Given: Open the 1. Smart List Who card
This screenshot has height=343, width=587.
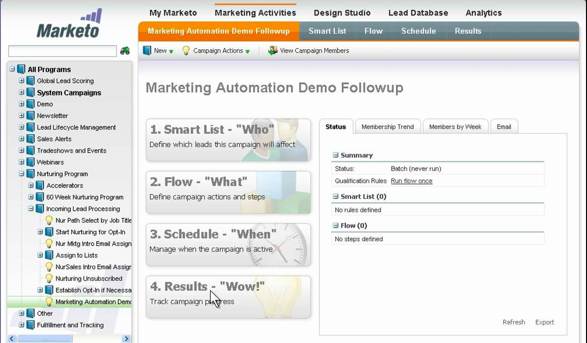Looking at the screenshot, I should [228, 140].
